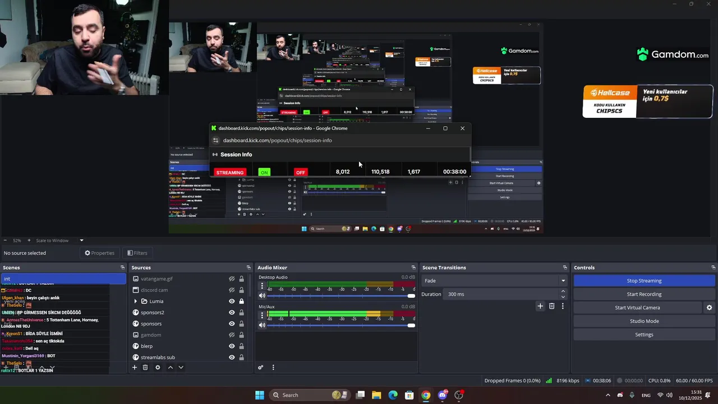The width and height of the screenshot is (718, 404).
Task: Lock the sponsors source
Action: [242, 324]
